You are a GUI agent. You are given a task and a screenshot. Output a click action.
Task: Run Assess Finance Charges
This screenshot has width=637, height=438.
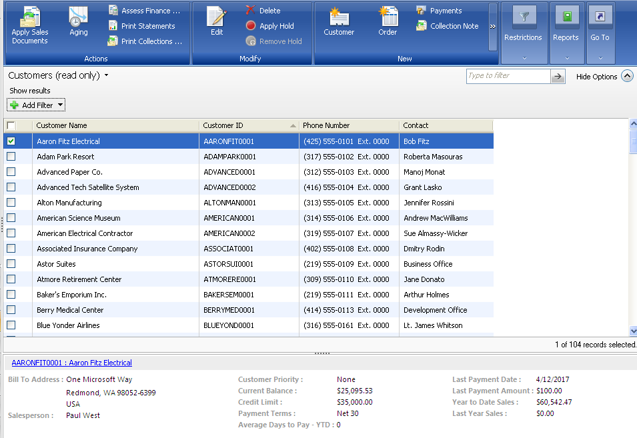click(145, 11)
